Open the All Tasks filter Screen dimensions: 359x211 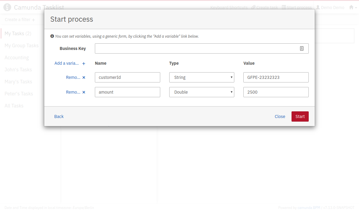(x=14, y=106)
